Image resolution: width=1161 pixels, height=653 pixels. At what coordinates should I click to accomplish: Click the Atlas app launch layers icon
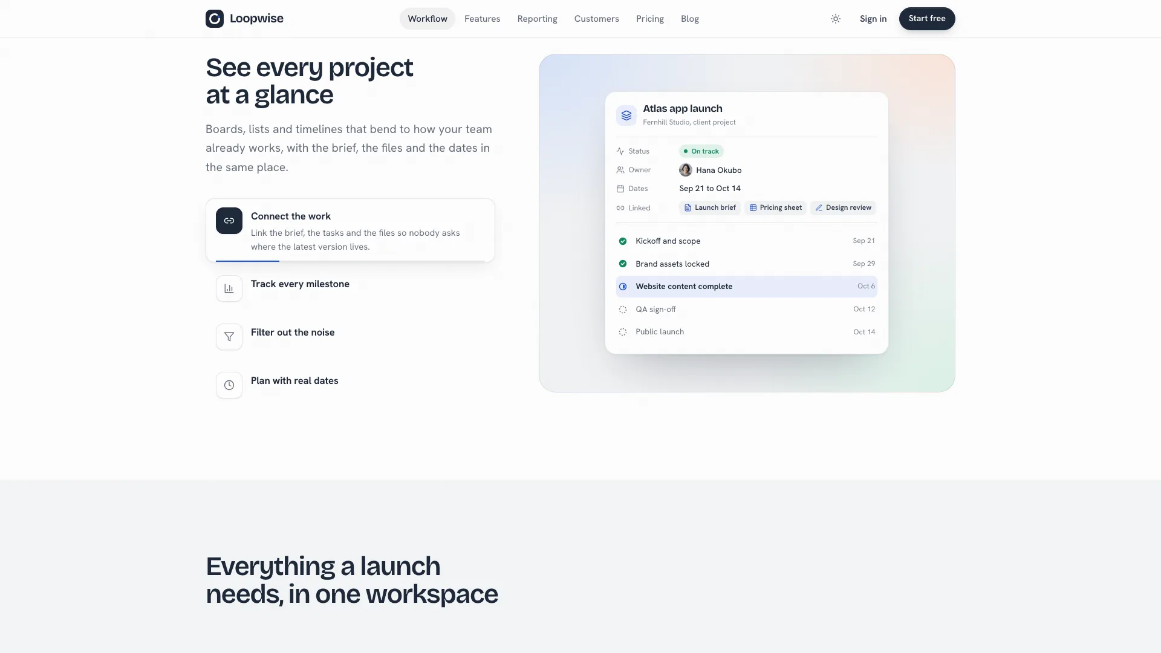[626, 115]
